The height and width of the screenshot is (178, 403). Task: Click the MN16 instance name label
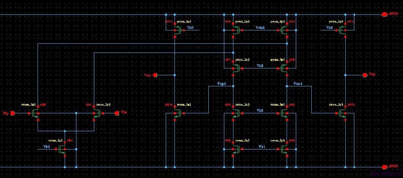169,105
